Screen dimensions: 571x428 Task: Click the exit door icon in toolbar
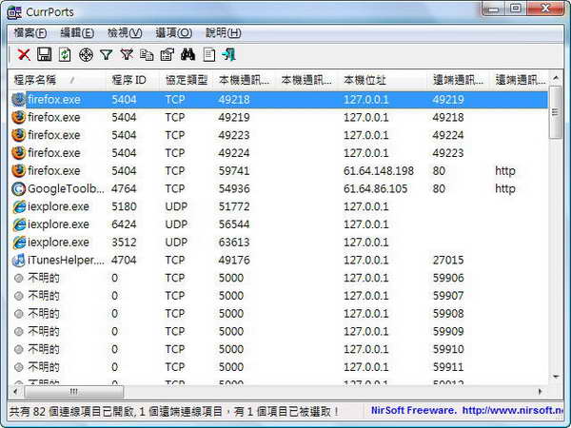click(x=228, y=55)
